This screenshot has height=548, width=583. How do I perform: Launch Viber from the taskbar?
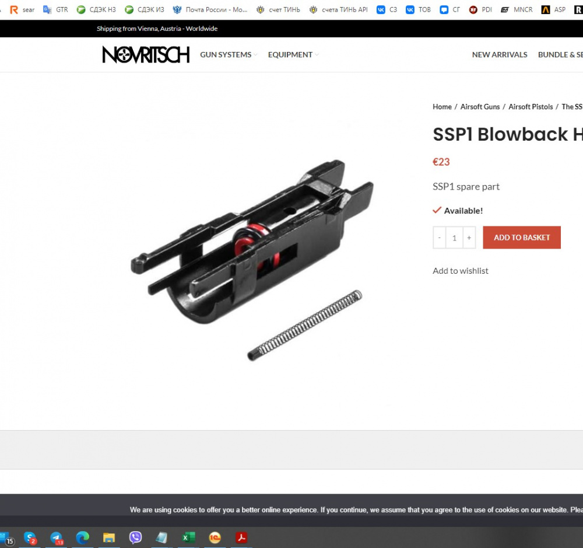(x=135, y=537)
